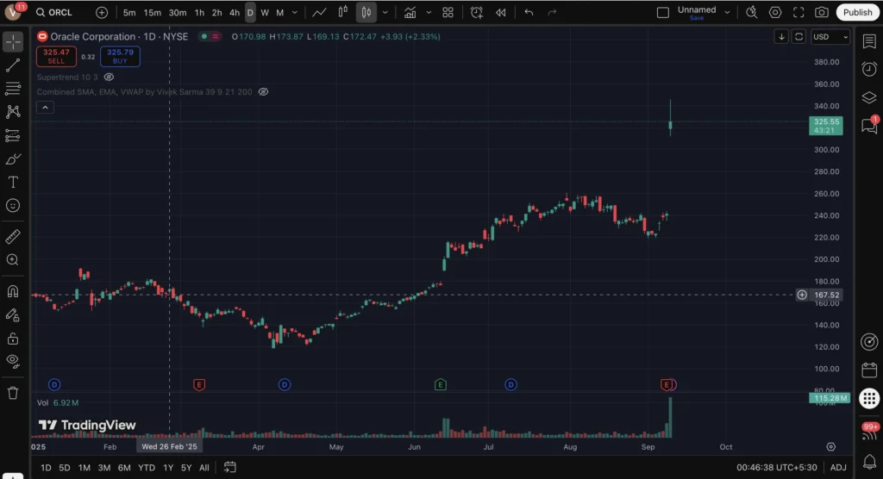
Task: Click the BUY 325.79 button
Action: (x=120, y=57)
